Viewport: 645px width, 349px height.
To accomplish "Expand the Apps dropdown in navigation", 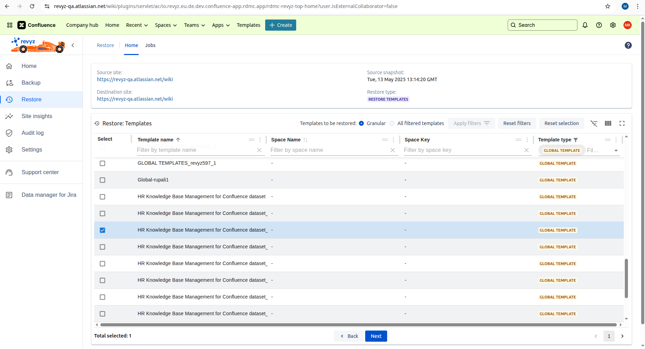I will [221, 25].
